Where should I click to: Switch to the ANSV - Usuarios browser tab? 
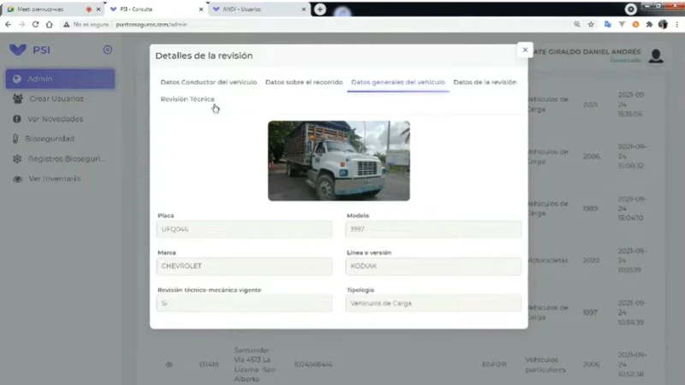(258, 9)
